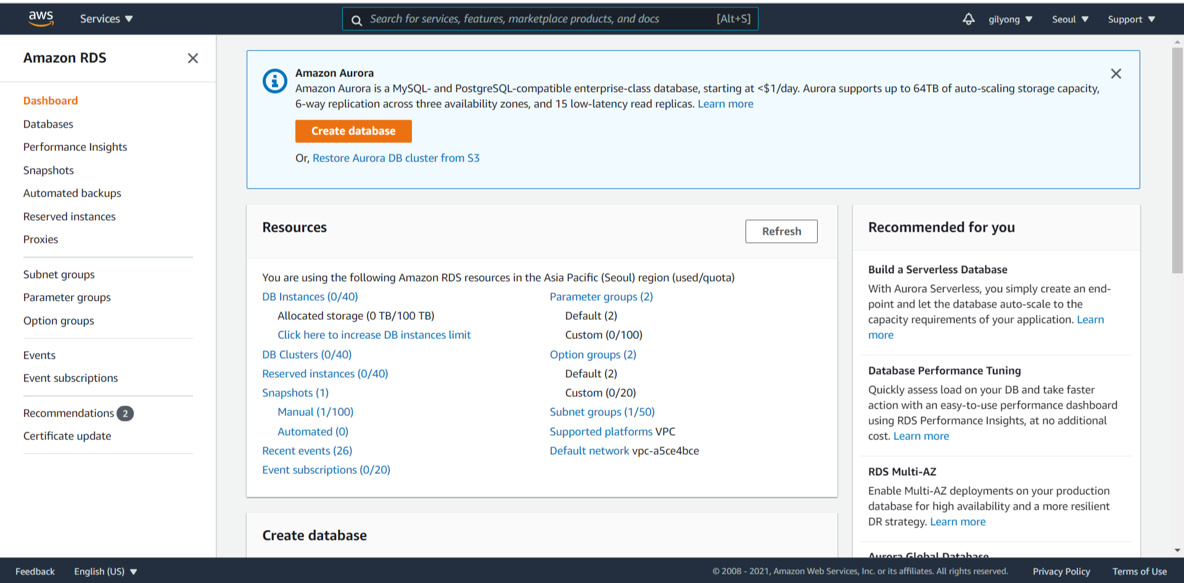Go to Dashboard in the sidebar
1184x583 pixels.
[x=51, y=100]
